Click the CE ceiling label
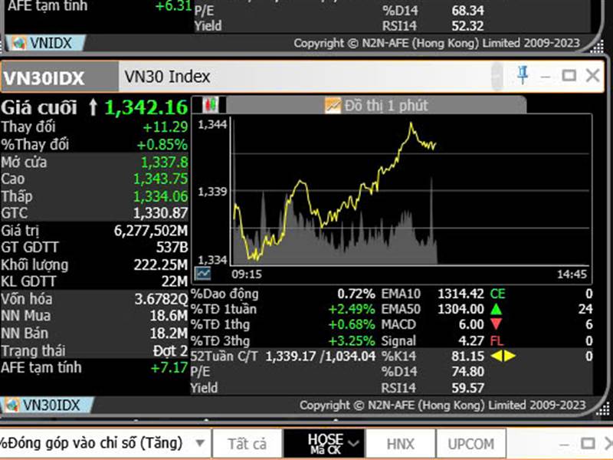The image size is (613, 460). click(x=497, y=294)
